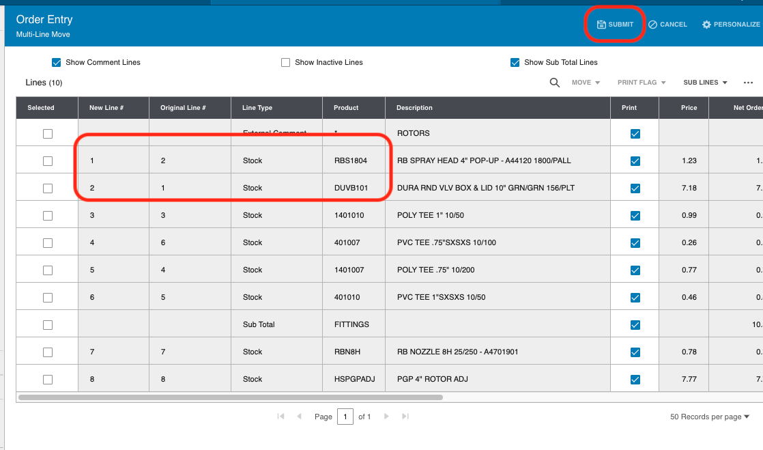Uncheck Print for PVC TEE .75" row
Image resolution: width=763 pixels, height=450 pixels.
click(635, 243)
